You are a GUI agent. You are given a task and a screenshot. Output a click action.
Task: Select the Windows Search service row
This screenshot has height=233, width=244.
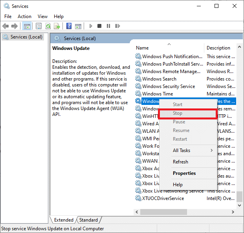(159, 79)
